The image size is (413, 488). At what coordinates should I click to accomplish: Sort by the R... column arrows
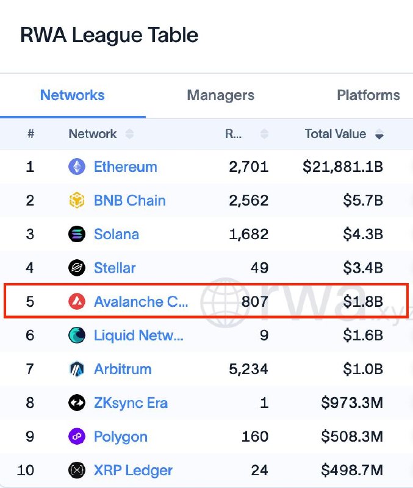coord(264,134)
